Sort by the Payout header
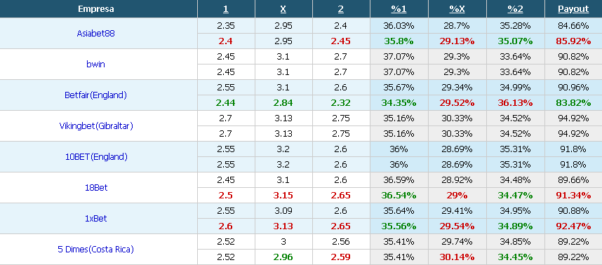 click(573, 9)
